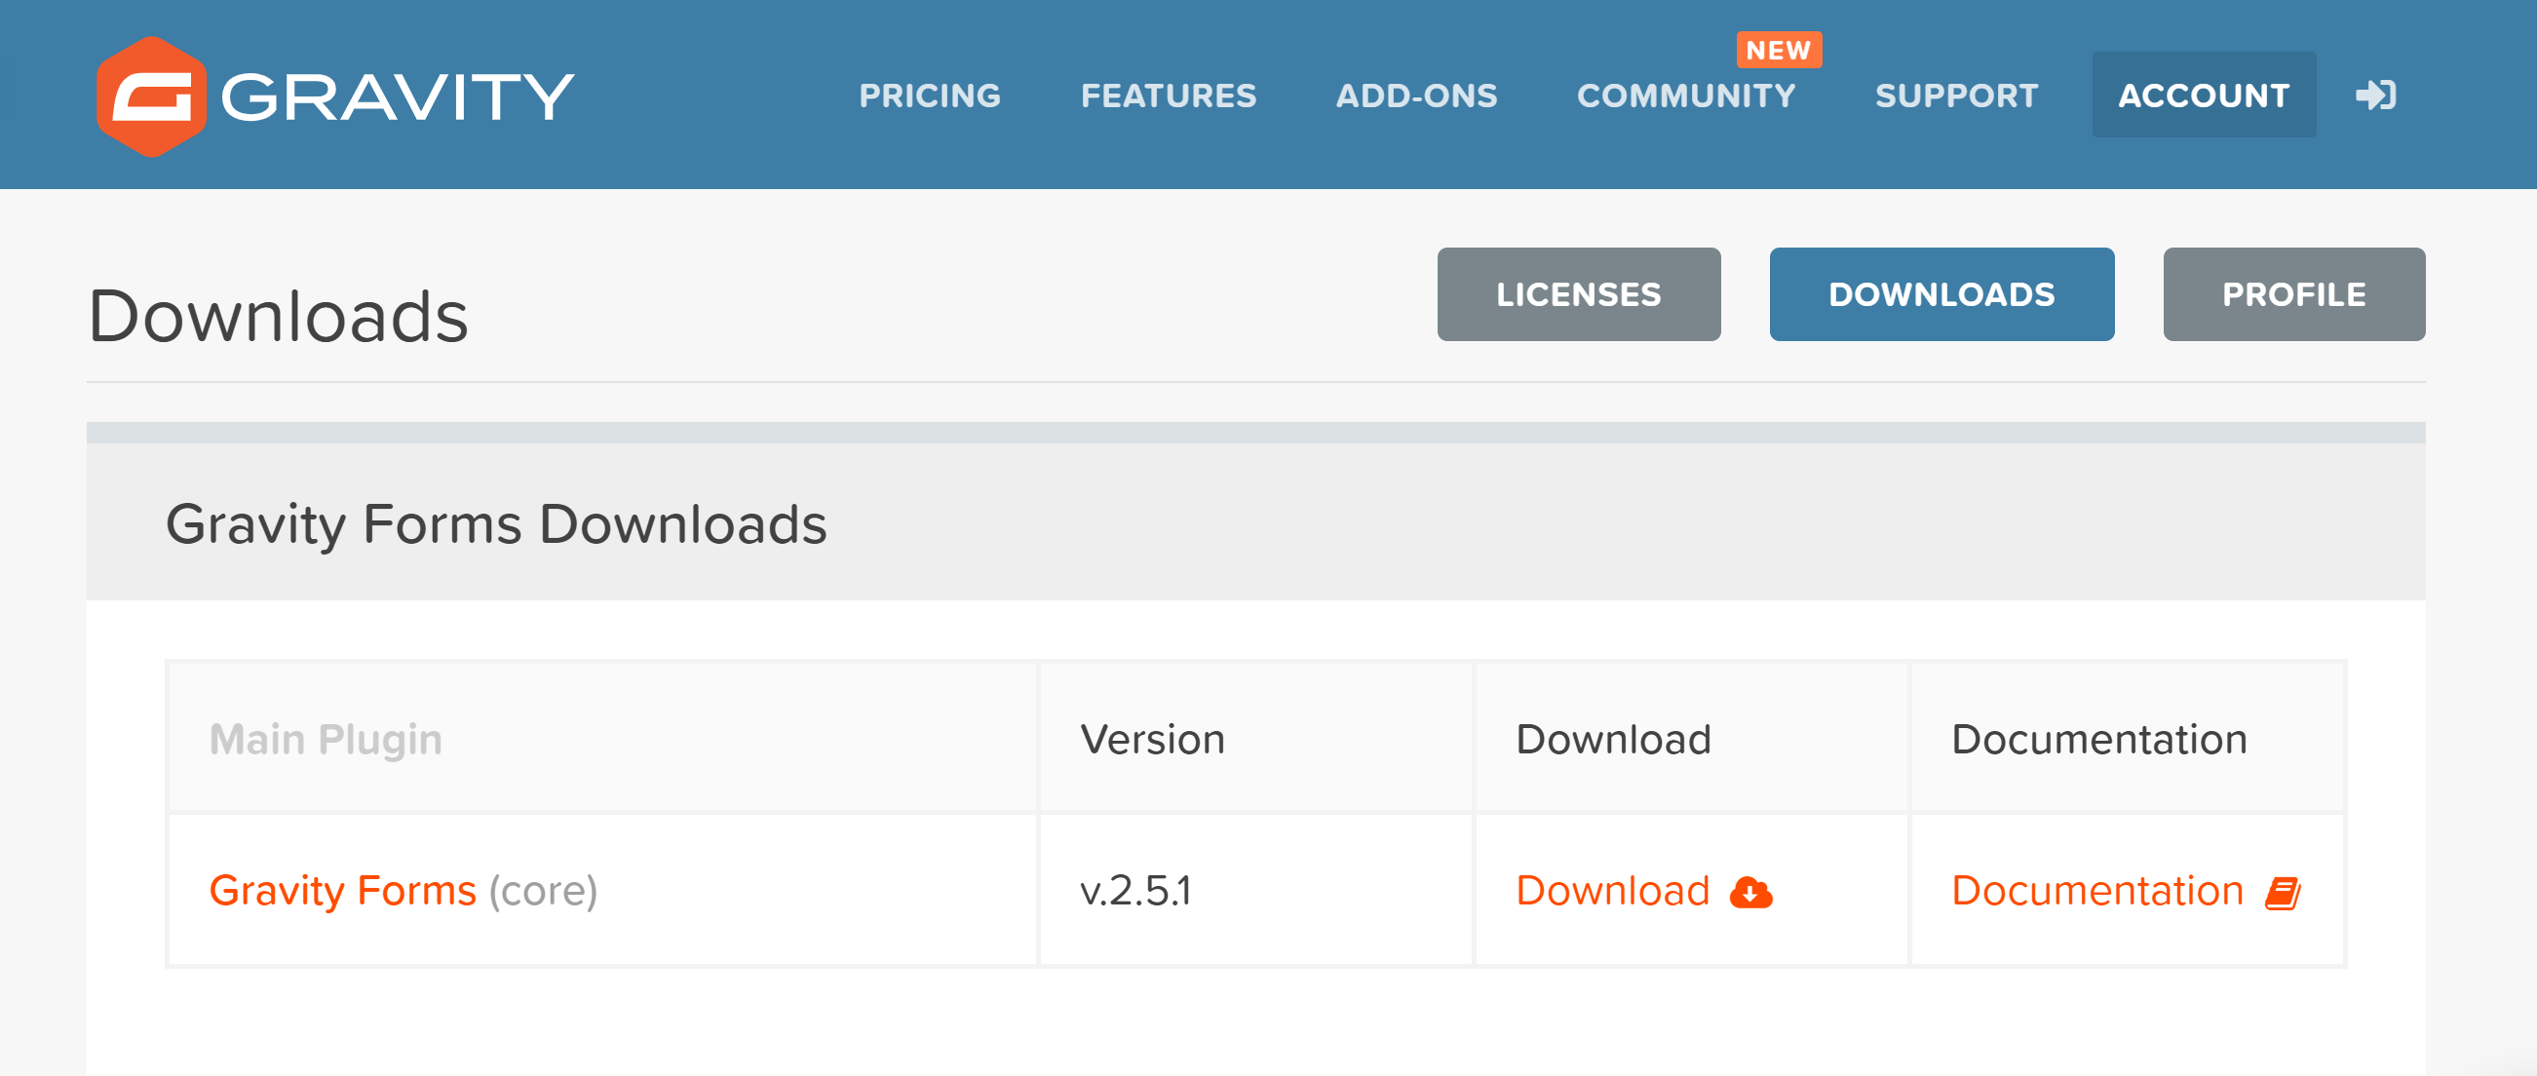
Task: Click the logout arrow icon in header
Action: pos(2375,96)
